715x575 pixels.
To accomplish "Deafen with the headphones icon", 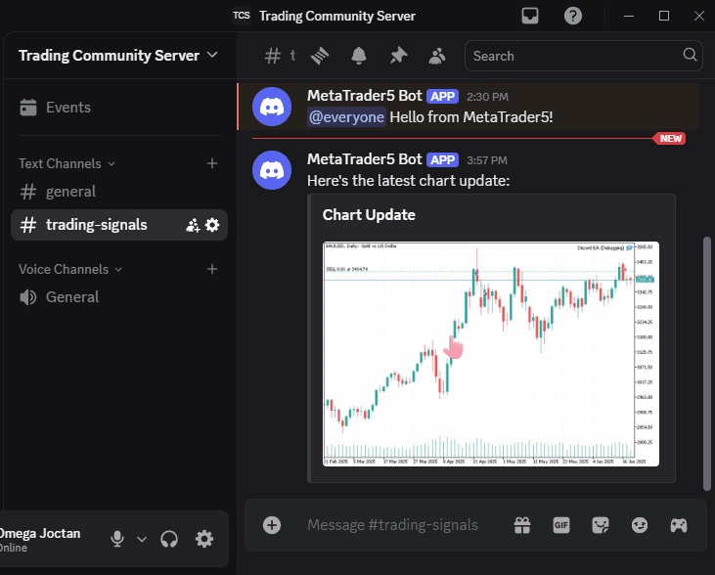I will pos(169,539).
